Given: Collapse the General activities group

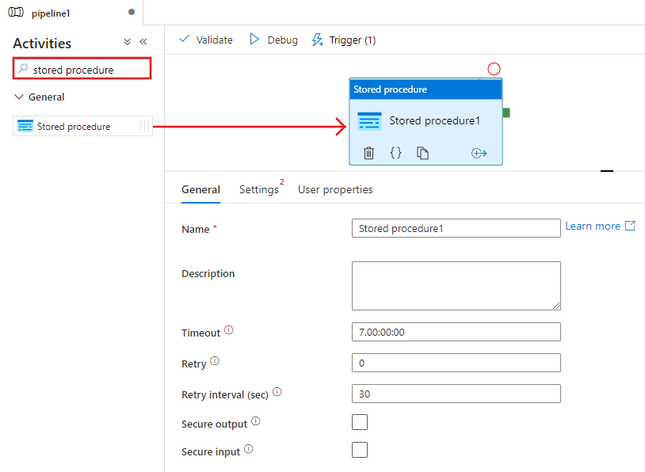Looking at the screenshot, I should pos(20,97).
